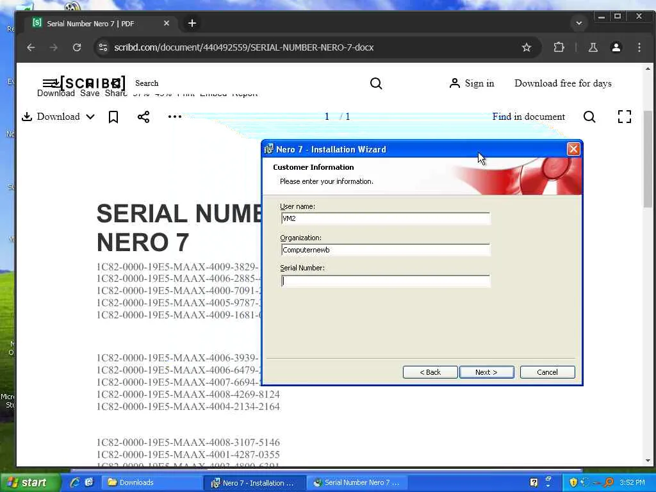656x492 pixels.
Task: Select the Serial Number Nero 7 browser tab
Action: [x=101, y=24]
